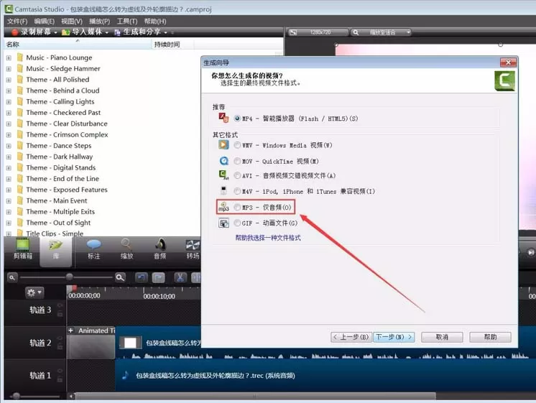536x403 pixels.
Task: Click the timeline gear settings icon
Action: [34, 292]
